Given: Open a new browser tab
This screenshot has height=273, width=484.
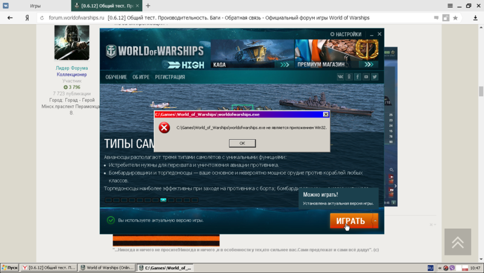Looking at the screenshot, I should 148,5.
